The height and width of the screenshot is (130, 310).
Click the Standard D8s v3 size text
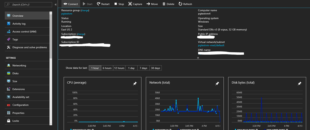tap(222, 30)
